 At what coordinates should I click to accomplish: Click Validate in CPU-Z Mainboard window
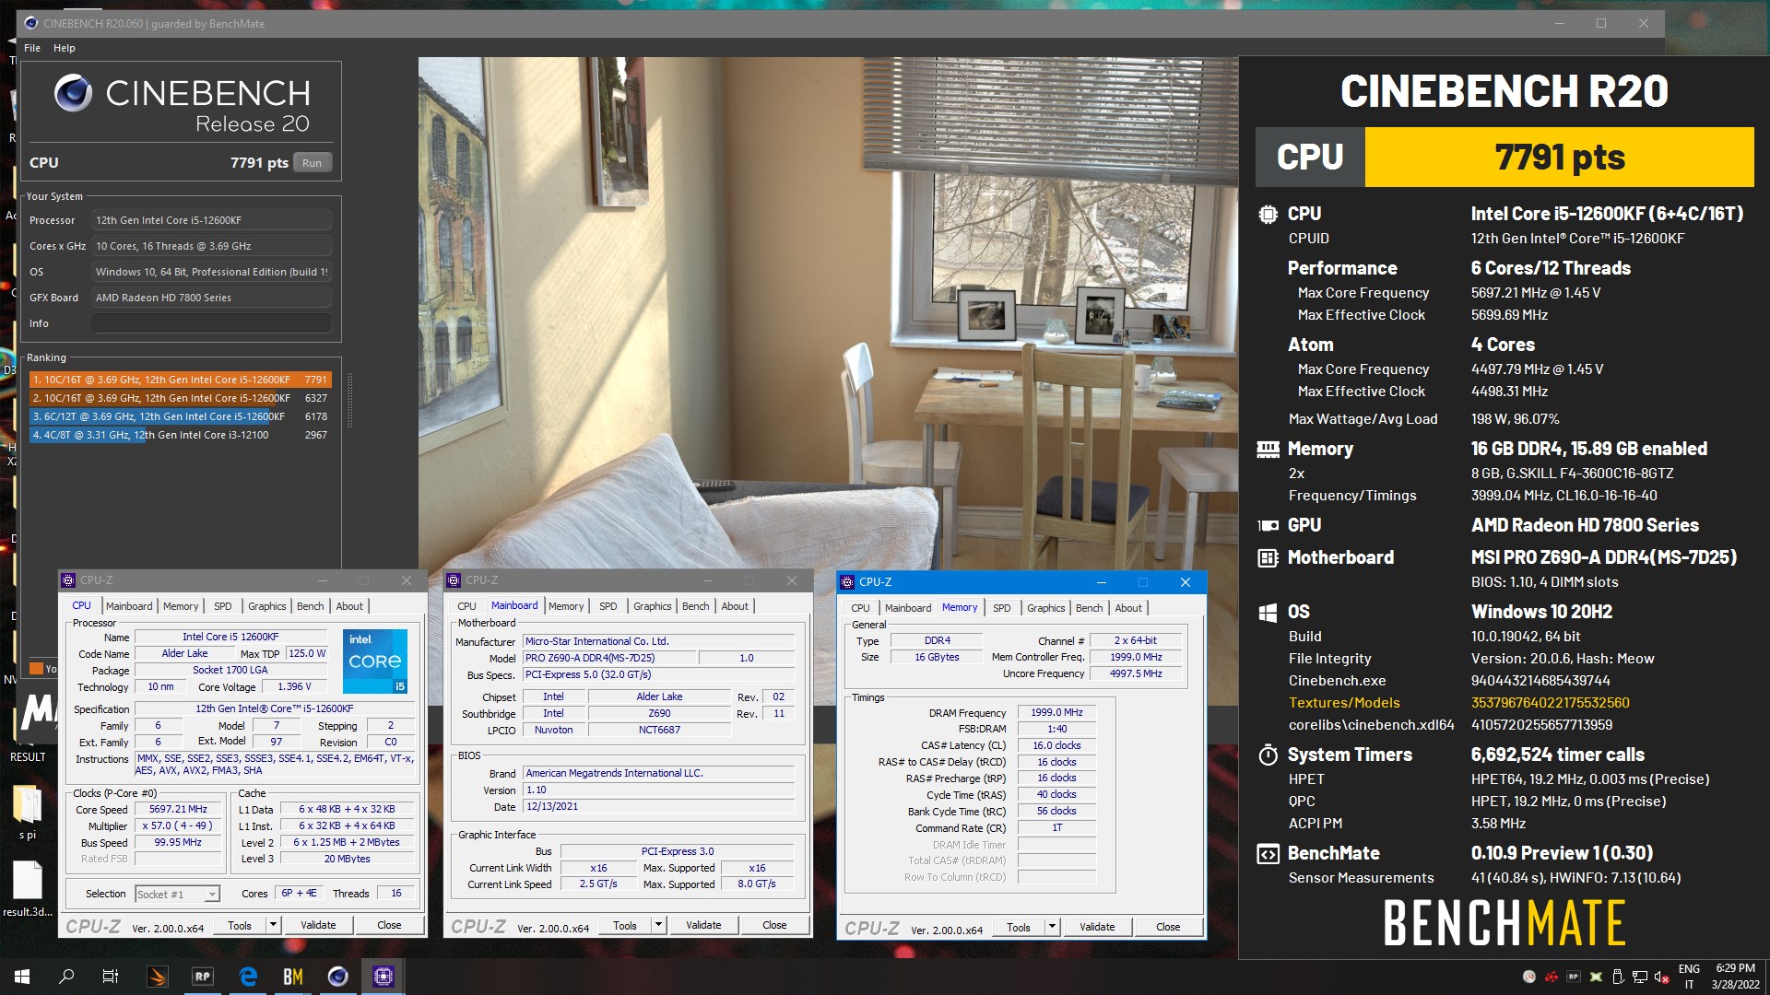(x=703, y=925)
